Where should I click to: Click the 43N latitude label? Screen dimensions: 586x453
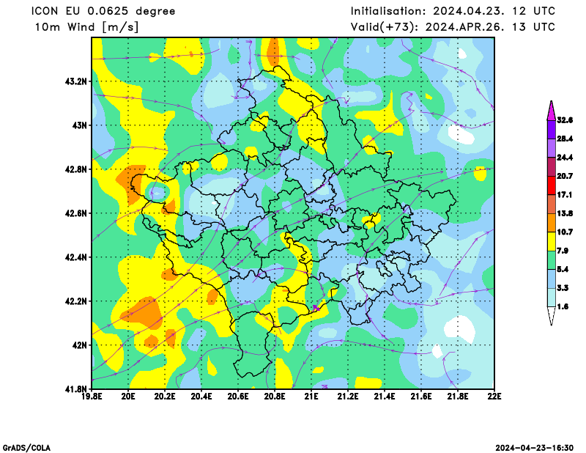tap(79, 125)
